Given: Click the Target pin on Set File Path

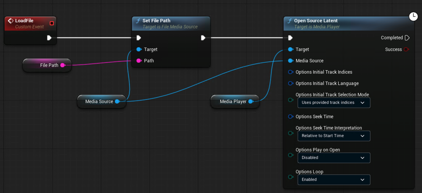Looking at the screenshot, I should tap(139, 49).
